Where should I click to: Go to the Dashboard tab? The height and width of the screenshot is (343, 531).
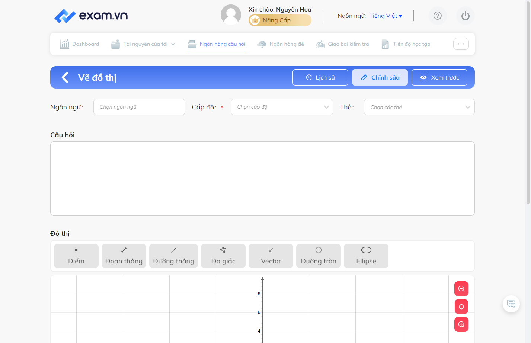point(80,44)
